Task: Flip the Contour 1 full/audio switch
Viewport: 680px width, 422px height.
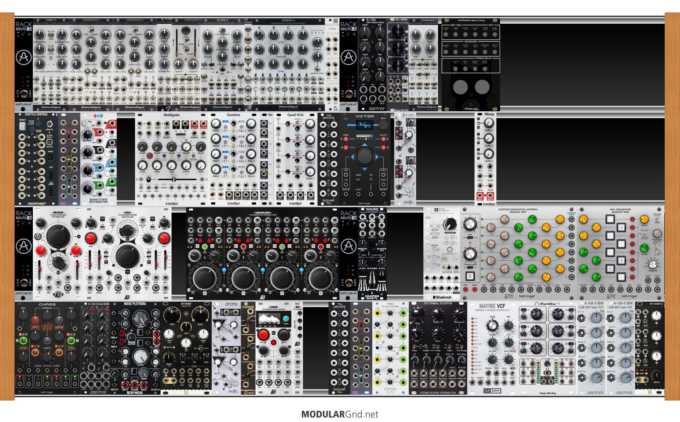Action: 186,50
